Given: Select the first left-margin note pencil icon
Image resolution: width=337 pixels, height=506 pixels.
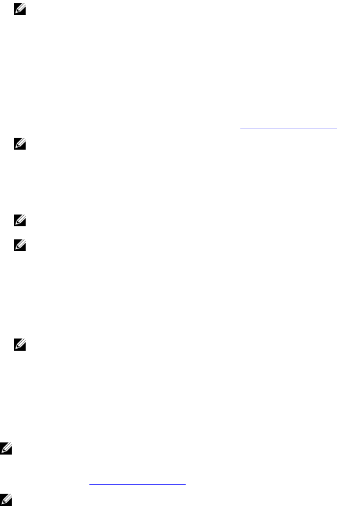Looking at the screenshot, I should point(6,449).
